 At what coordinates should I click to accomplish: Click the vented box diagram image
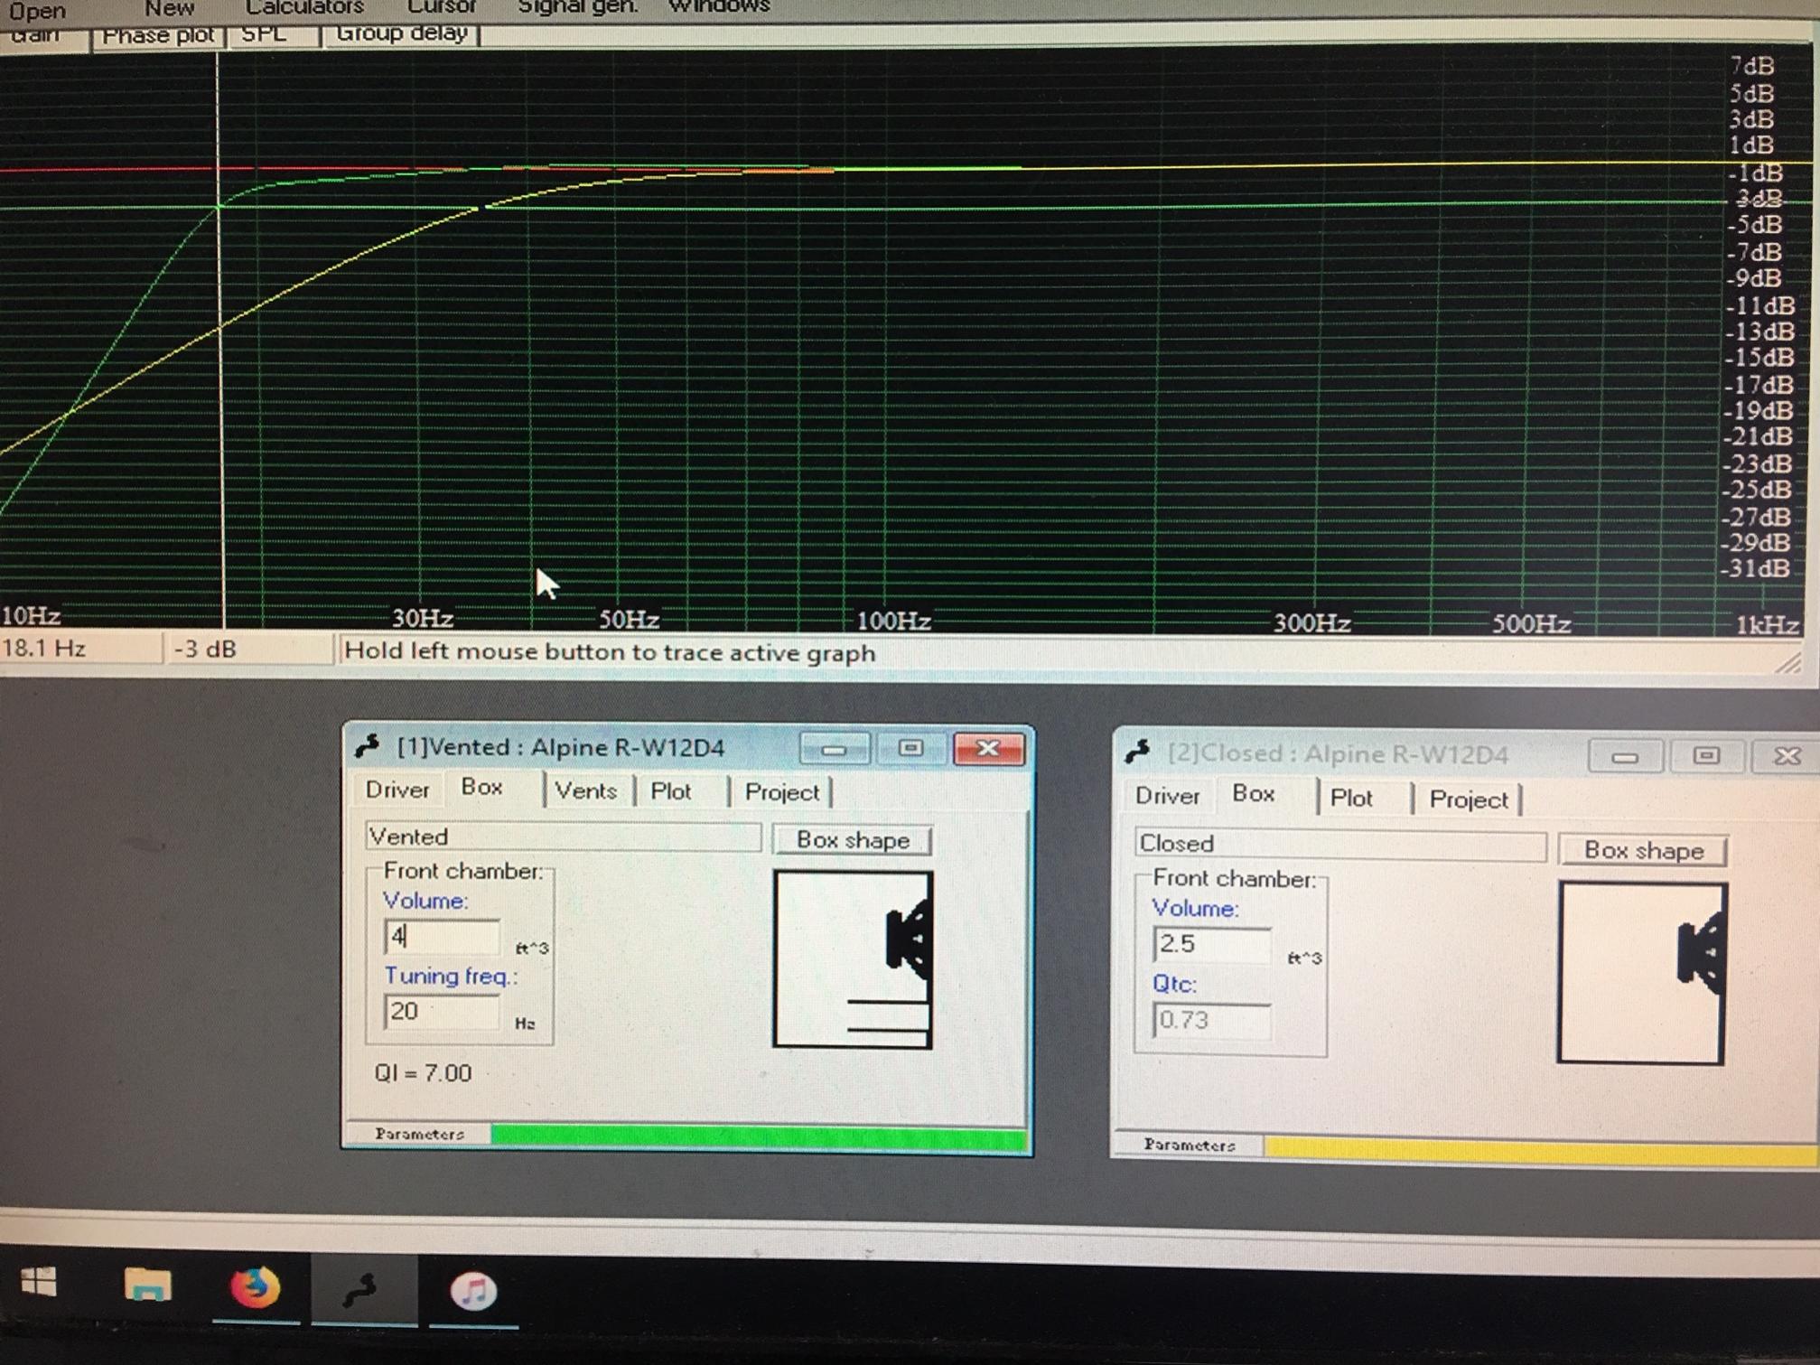[x=853, y=958]
